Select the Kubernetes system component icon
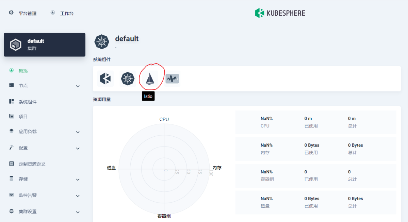Image resolution: width=408 pixels, height=222 pixels. [128, 79]
